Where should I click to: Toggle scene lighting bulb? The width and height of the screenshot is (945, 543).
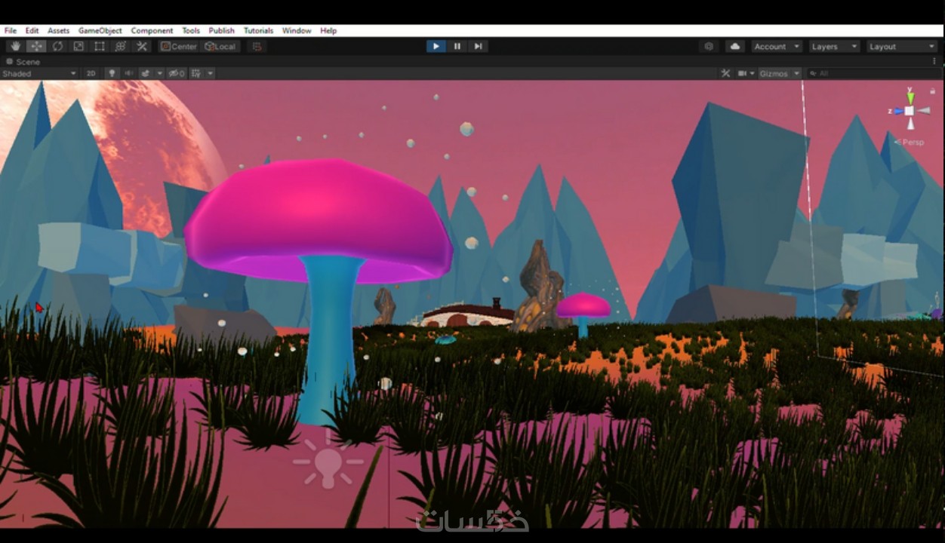tap(112, 73)
